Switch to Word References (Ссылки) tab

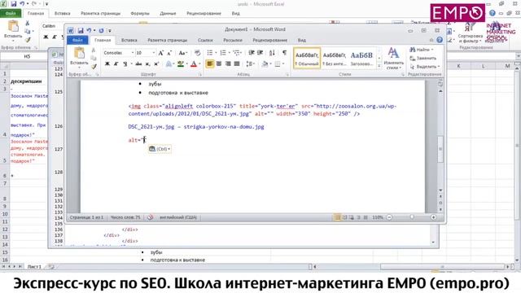(x=205, y=40)
